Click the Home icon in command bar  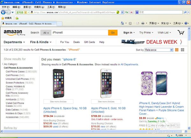pyautogui.click(x=122, y=23)
